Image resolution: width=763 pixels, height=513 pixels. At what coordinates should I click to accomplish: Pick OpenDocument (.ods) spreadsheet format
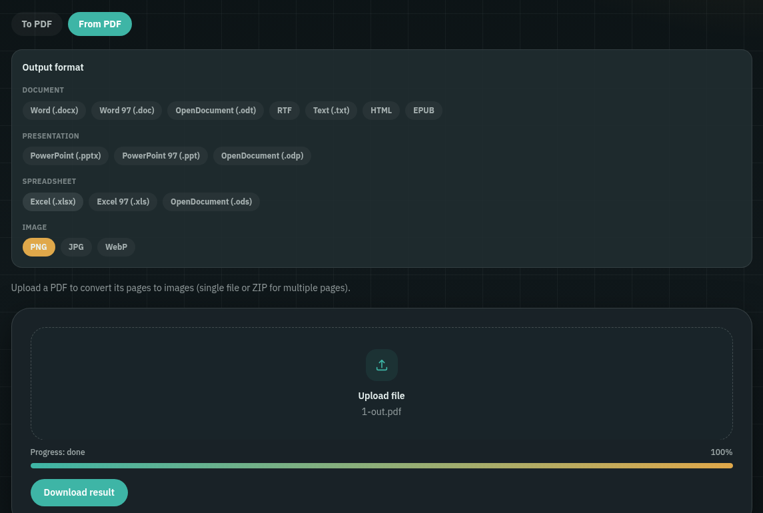(211, 201)
